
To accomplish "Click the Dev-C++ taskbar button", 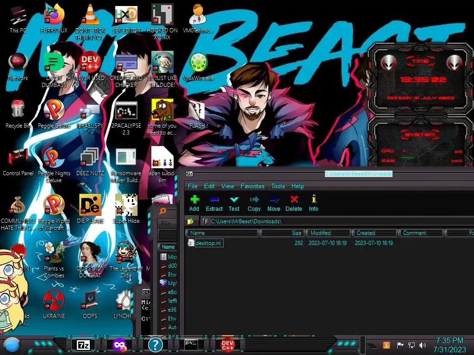I will tap(227, 345).
